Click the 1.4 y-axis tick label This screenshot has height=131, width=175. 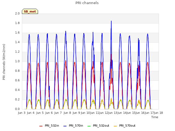click(x=17, y=42)
